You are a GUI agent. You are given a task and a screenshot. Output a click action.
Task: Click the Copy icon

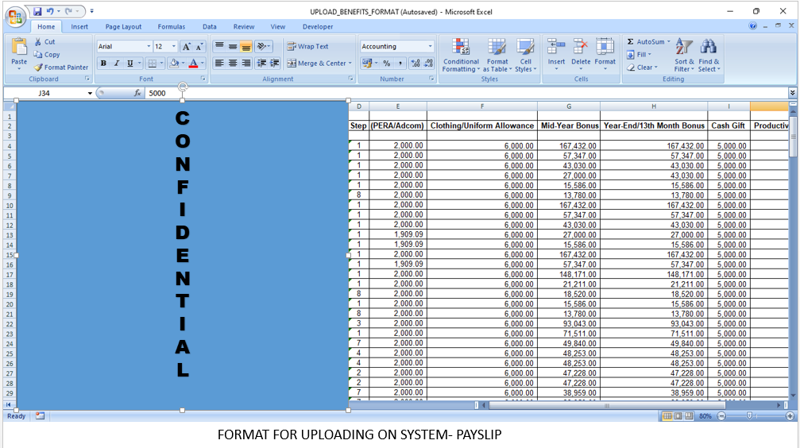tap(38, 55)
